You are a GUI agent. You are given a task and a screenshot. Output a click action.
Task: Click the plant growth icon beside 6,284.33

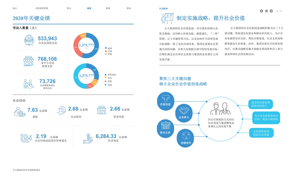pyautogui.click(x=88, y=139)
